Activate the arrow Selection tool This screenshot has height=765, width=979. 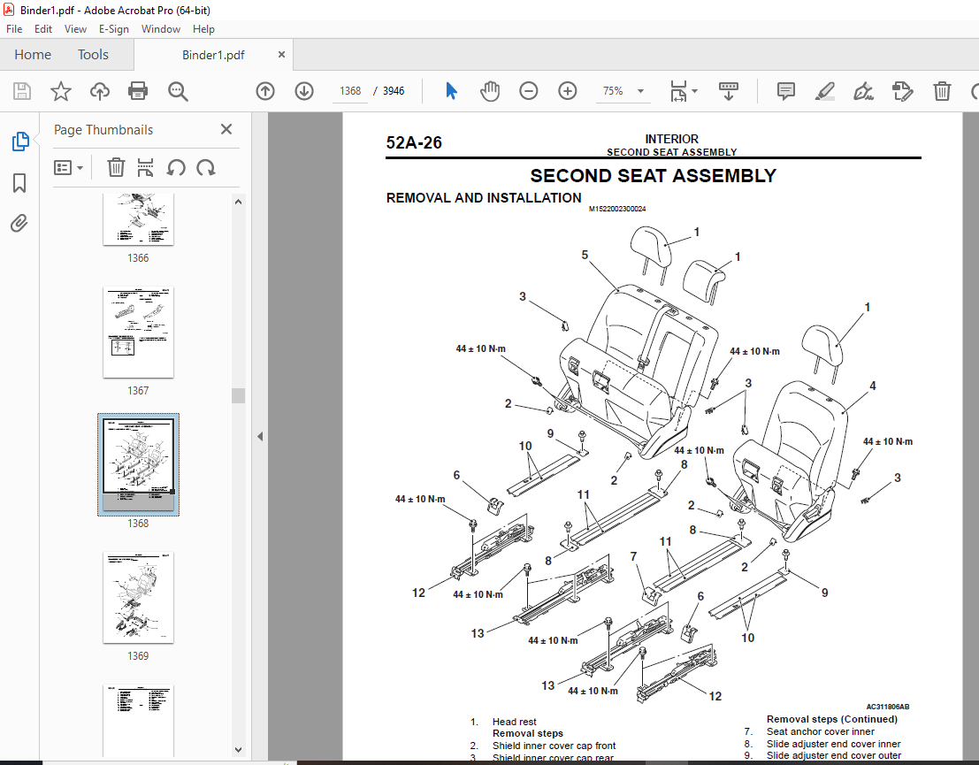pyautogui.click(x=451, y=91)
